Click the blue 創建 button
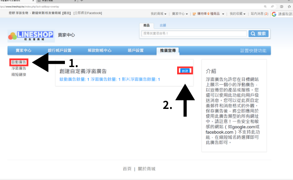The width and height of the screenshot is (293, 180). (185, 71)
